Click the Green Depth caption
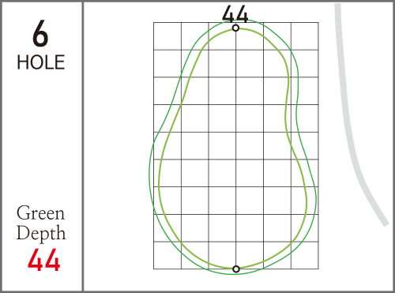395x293 pixels. click(41, 223)
